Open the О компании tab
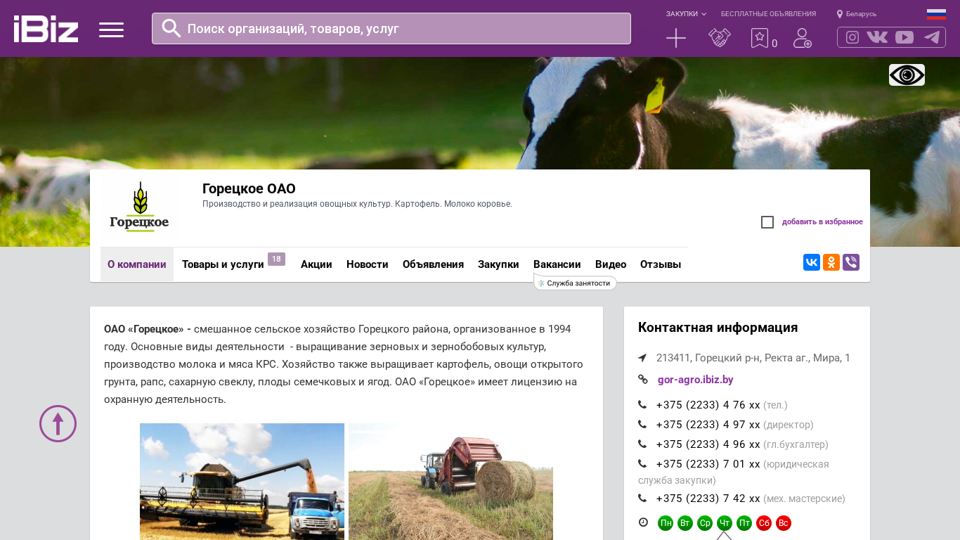 [137, 264]
